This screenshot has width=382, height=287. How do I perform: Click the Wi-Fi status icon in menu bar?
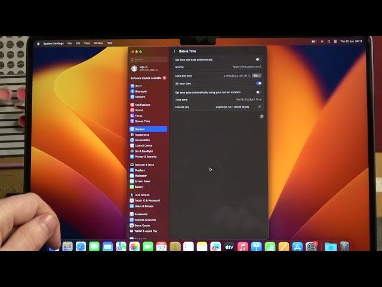click(x=322, y=41)
